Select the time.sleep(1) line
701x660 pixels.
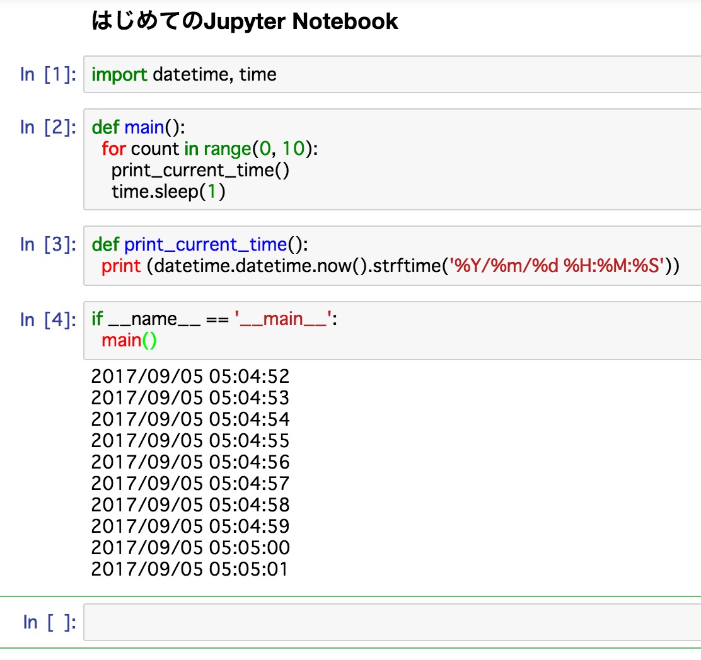(x=168, y=191)
